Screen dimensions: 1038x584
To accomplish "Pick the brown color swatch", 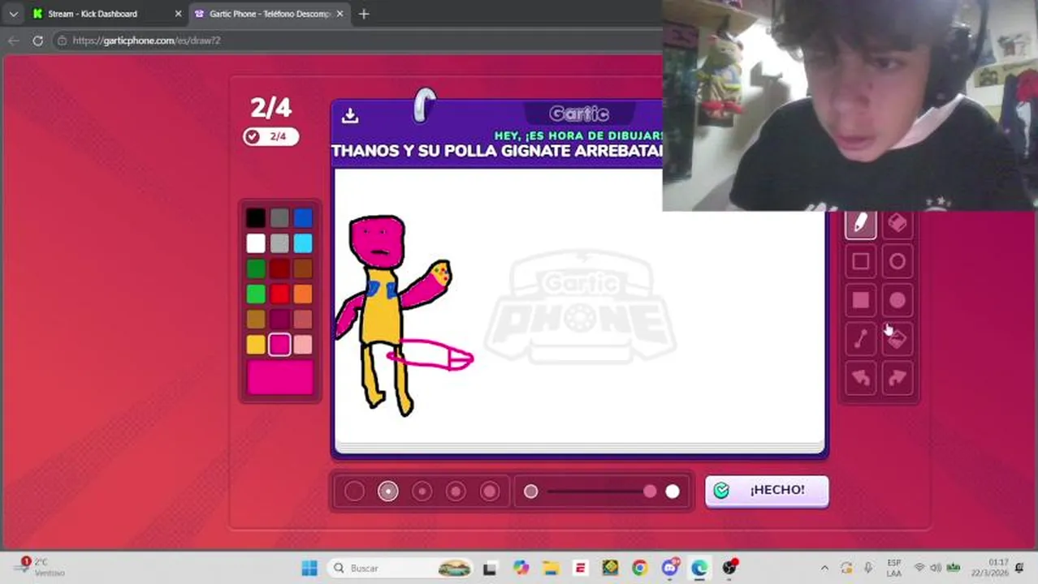I will (303, 268).
